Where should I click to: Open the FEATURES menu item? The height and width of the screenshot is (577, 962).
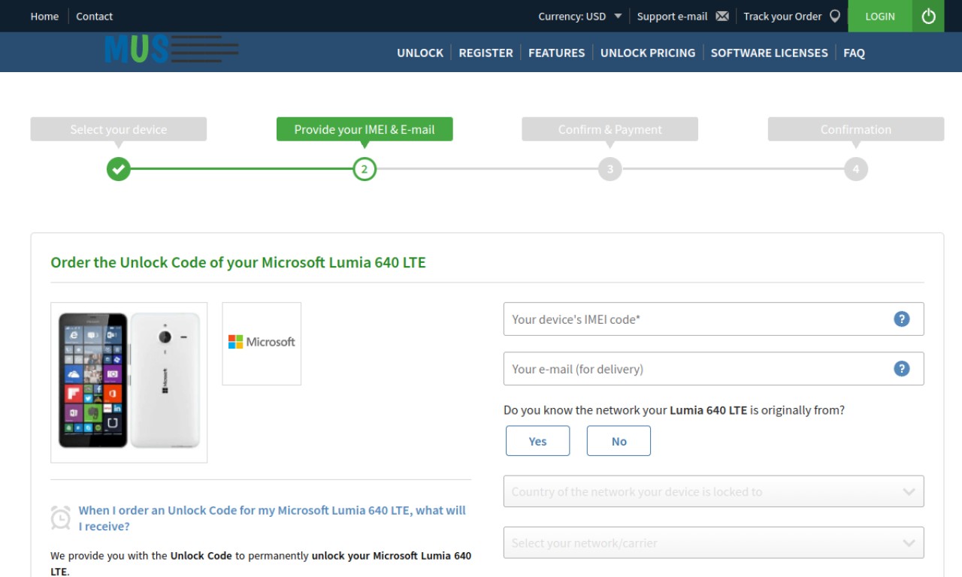tap(556, 53)
